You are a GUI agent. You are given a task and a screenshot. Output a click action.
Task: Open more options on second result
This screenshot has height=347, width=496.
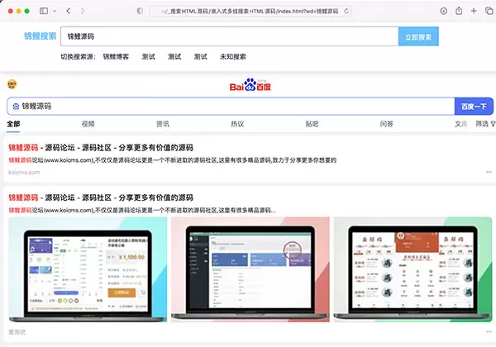coord(489,332)
